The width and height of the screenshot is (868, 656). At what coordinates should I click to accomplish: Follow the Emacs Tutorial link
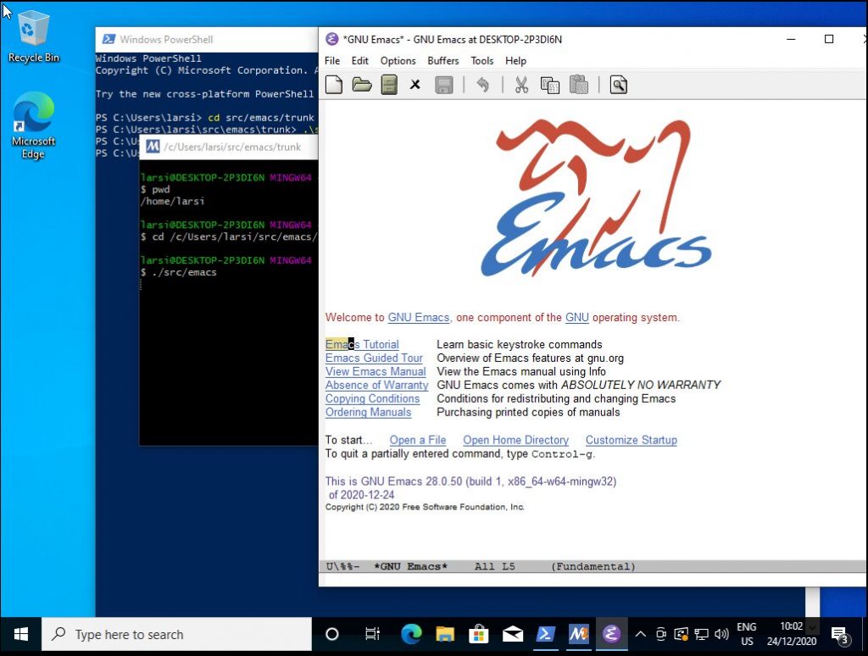point(362,344)
